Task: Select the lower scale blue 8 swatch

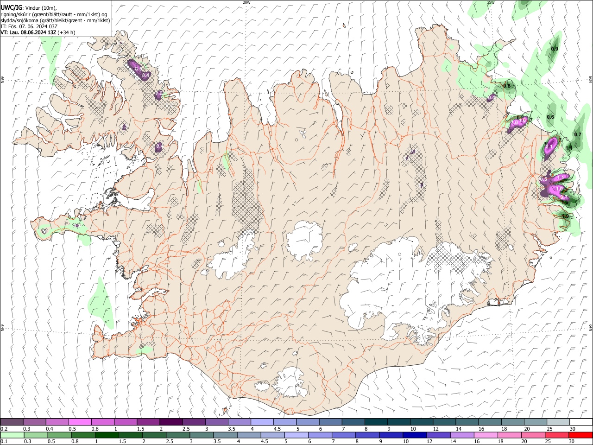Action: click(367, 435)
